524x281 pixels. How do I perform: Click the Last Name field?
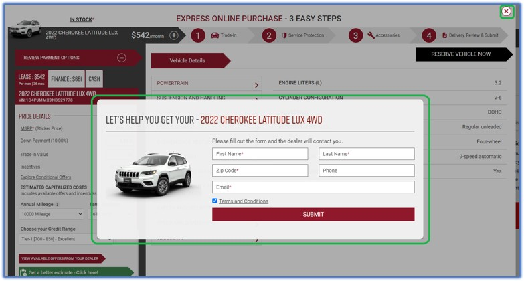(367, 154)
